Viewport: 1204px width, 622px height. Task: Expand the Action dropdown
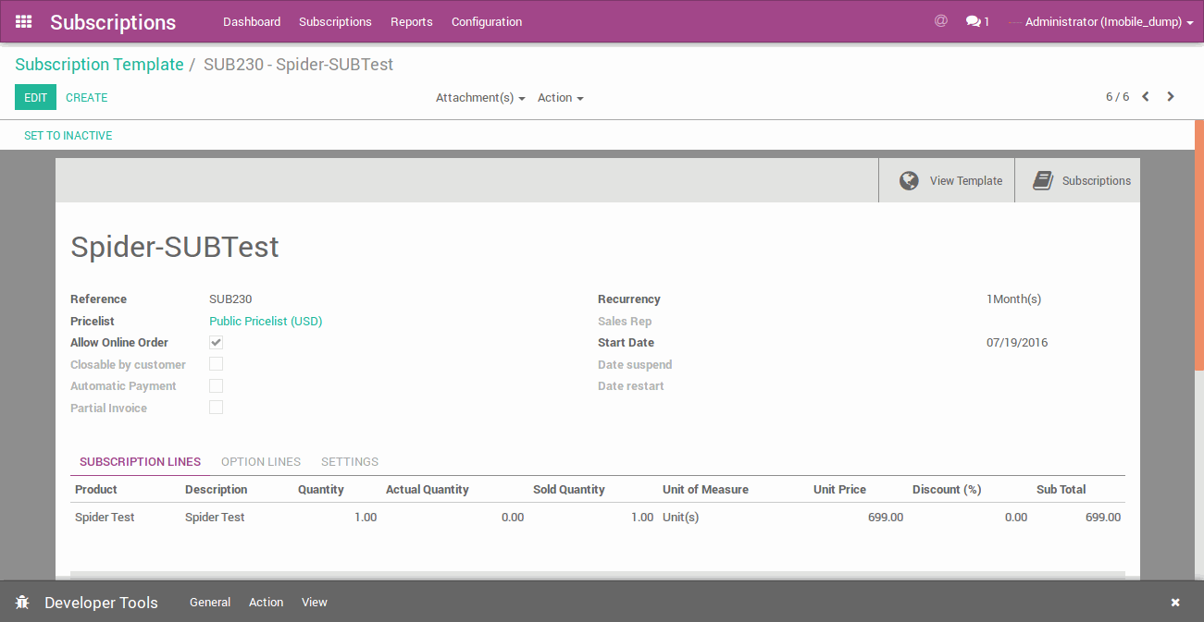[x=560, y=98]
